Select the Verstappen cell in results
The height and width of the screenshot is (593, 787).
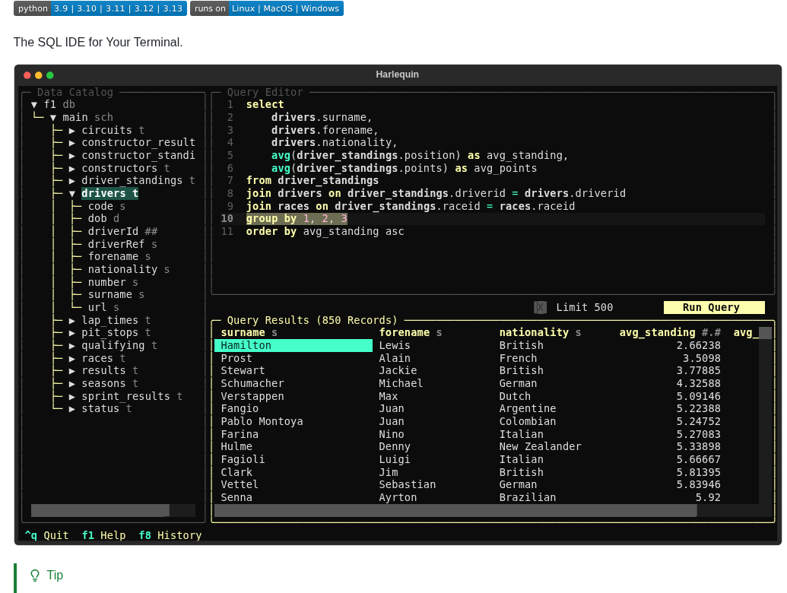pyautogui.click(x=252, y=396)
